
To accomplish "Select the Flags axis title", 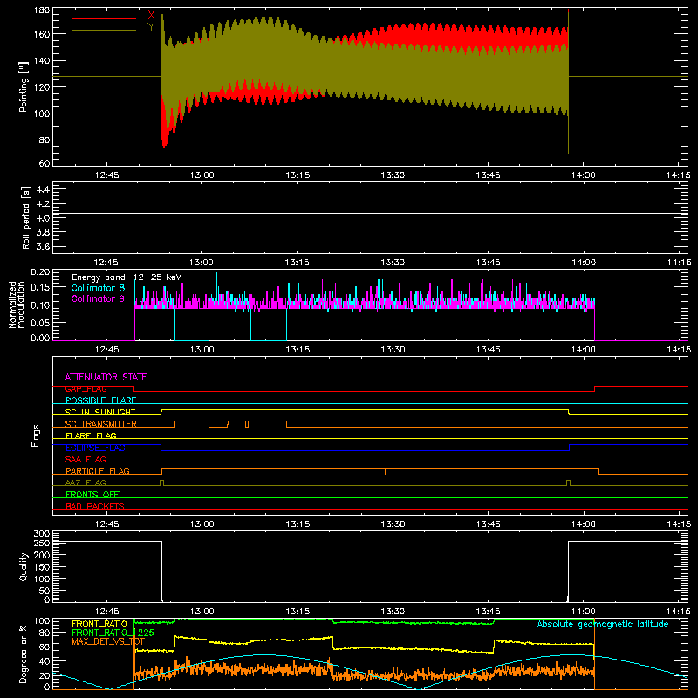I will pos(35,435).
